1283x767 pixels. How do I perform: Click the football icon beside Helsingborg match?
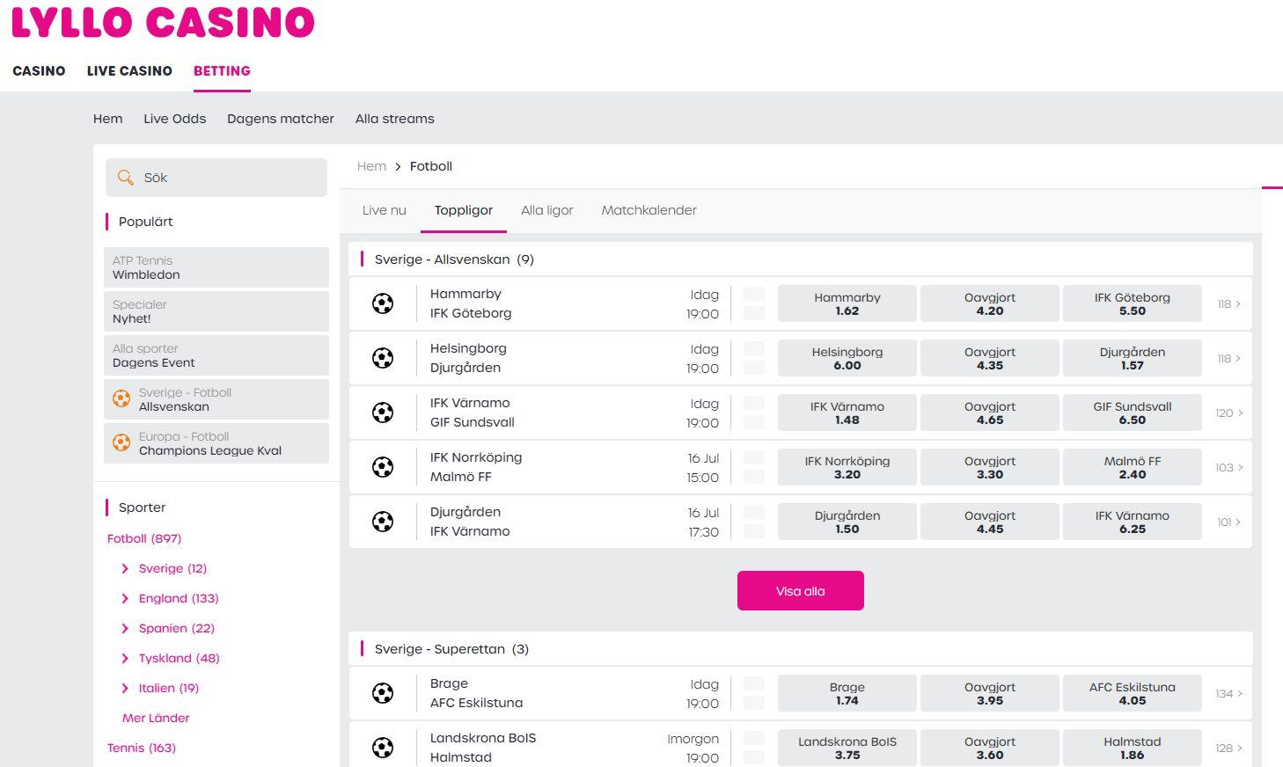[383, 359]
